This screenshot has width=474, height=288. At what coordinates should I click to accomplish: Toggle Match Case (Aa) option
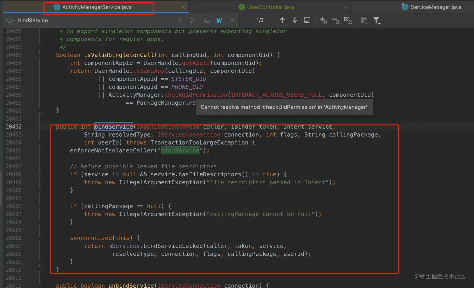207,21
